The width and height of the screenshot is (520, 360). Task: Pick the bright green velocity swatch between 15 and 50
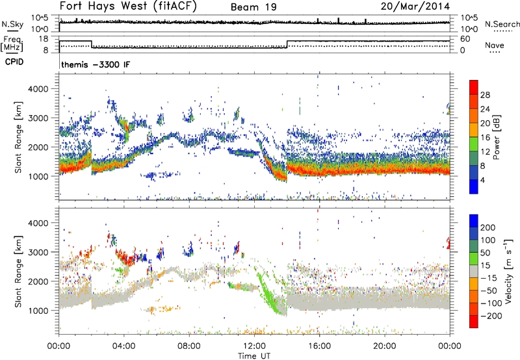point(474,259)
